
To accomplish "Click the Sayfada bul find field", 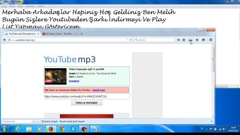I will [17, 121].
